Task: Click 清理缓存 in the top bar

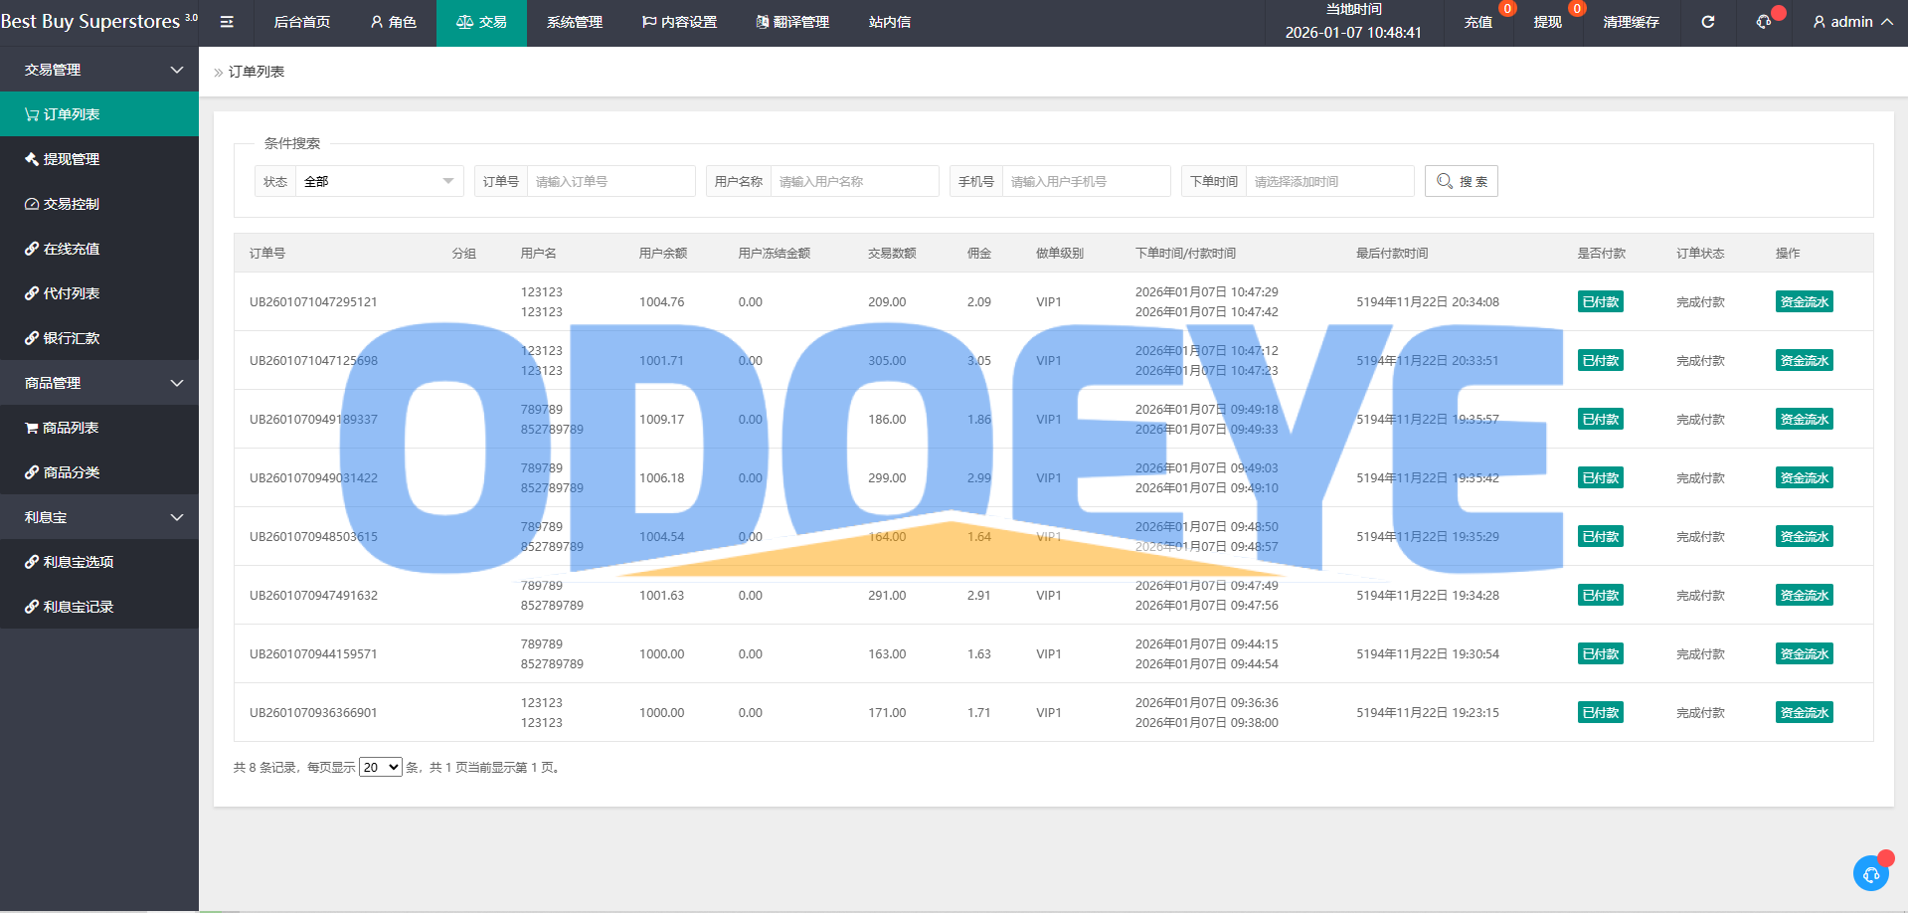Action: (1631, 22)
